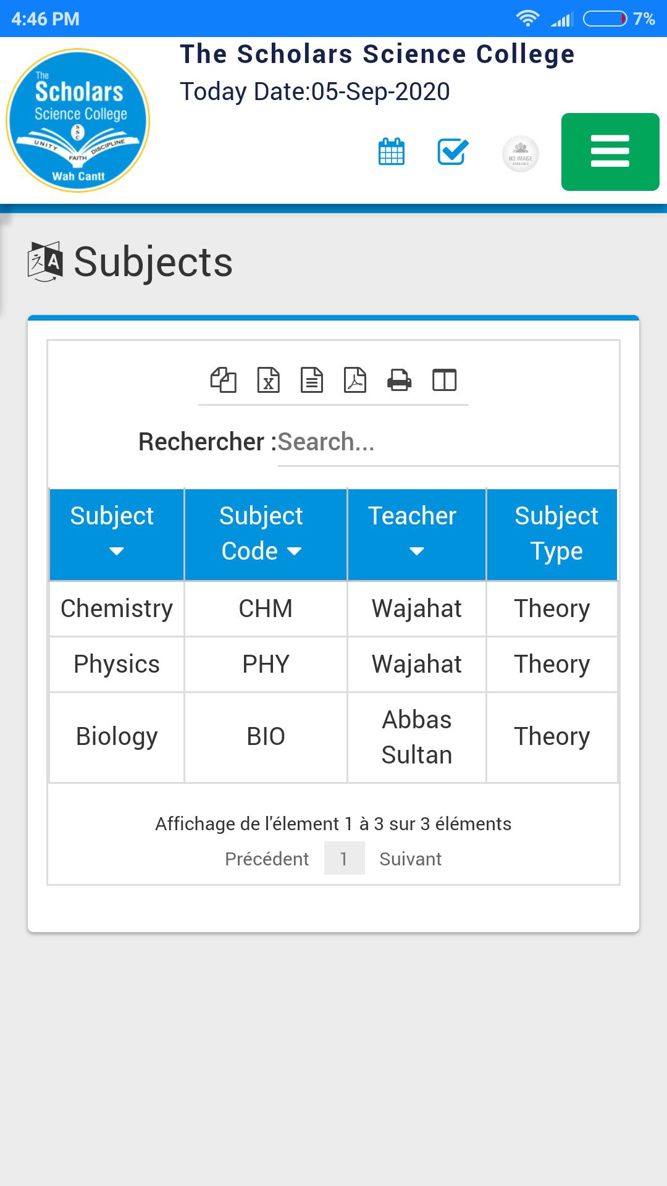
Task: Open the green hamburger menu
Action: (x=610, y=152)
